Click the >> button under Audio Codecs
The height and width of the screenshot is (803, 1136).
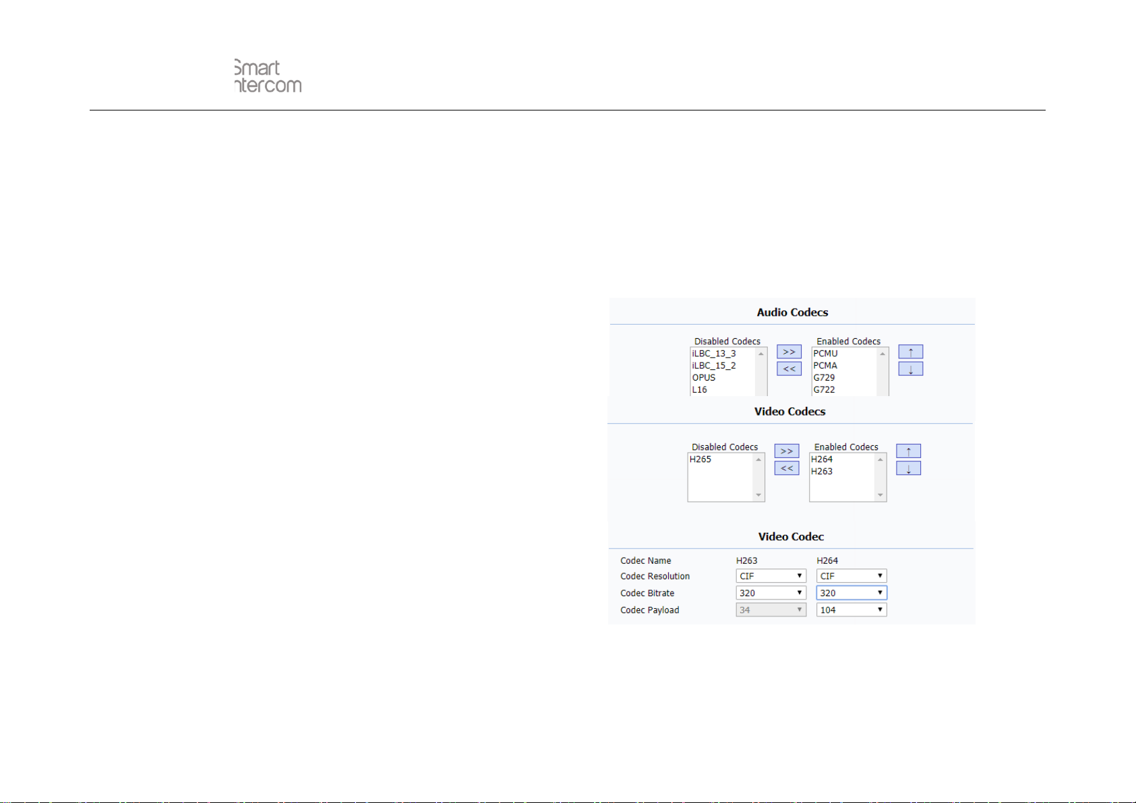coord(789,352)
